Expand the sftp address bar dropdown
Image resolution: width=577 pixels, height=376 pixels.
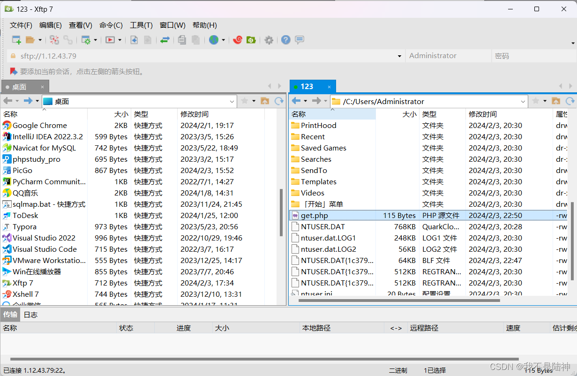coord(399,56)
